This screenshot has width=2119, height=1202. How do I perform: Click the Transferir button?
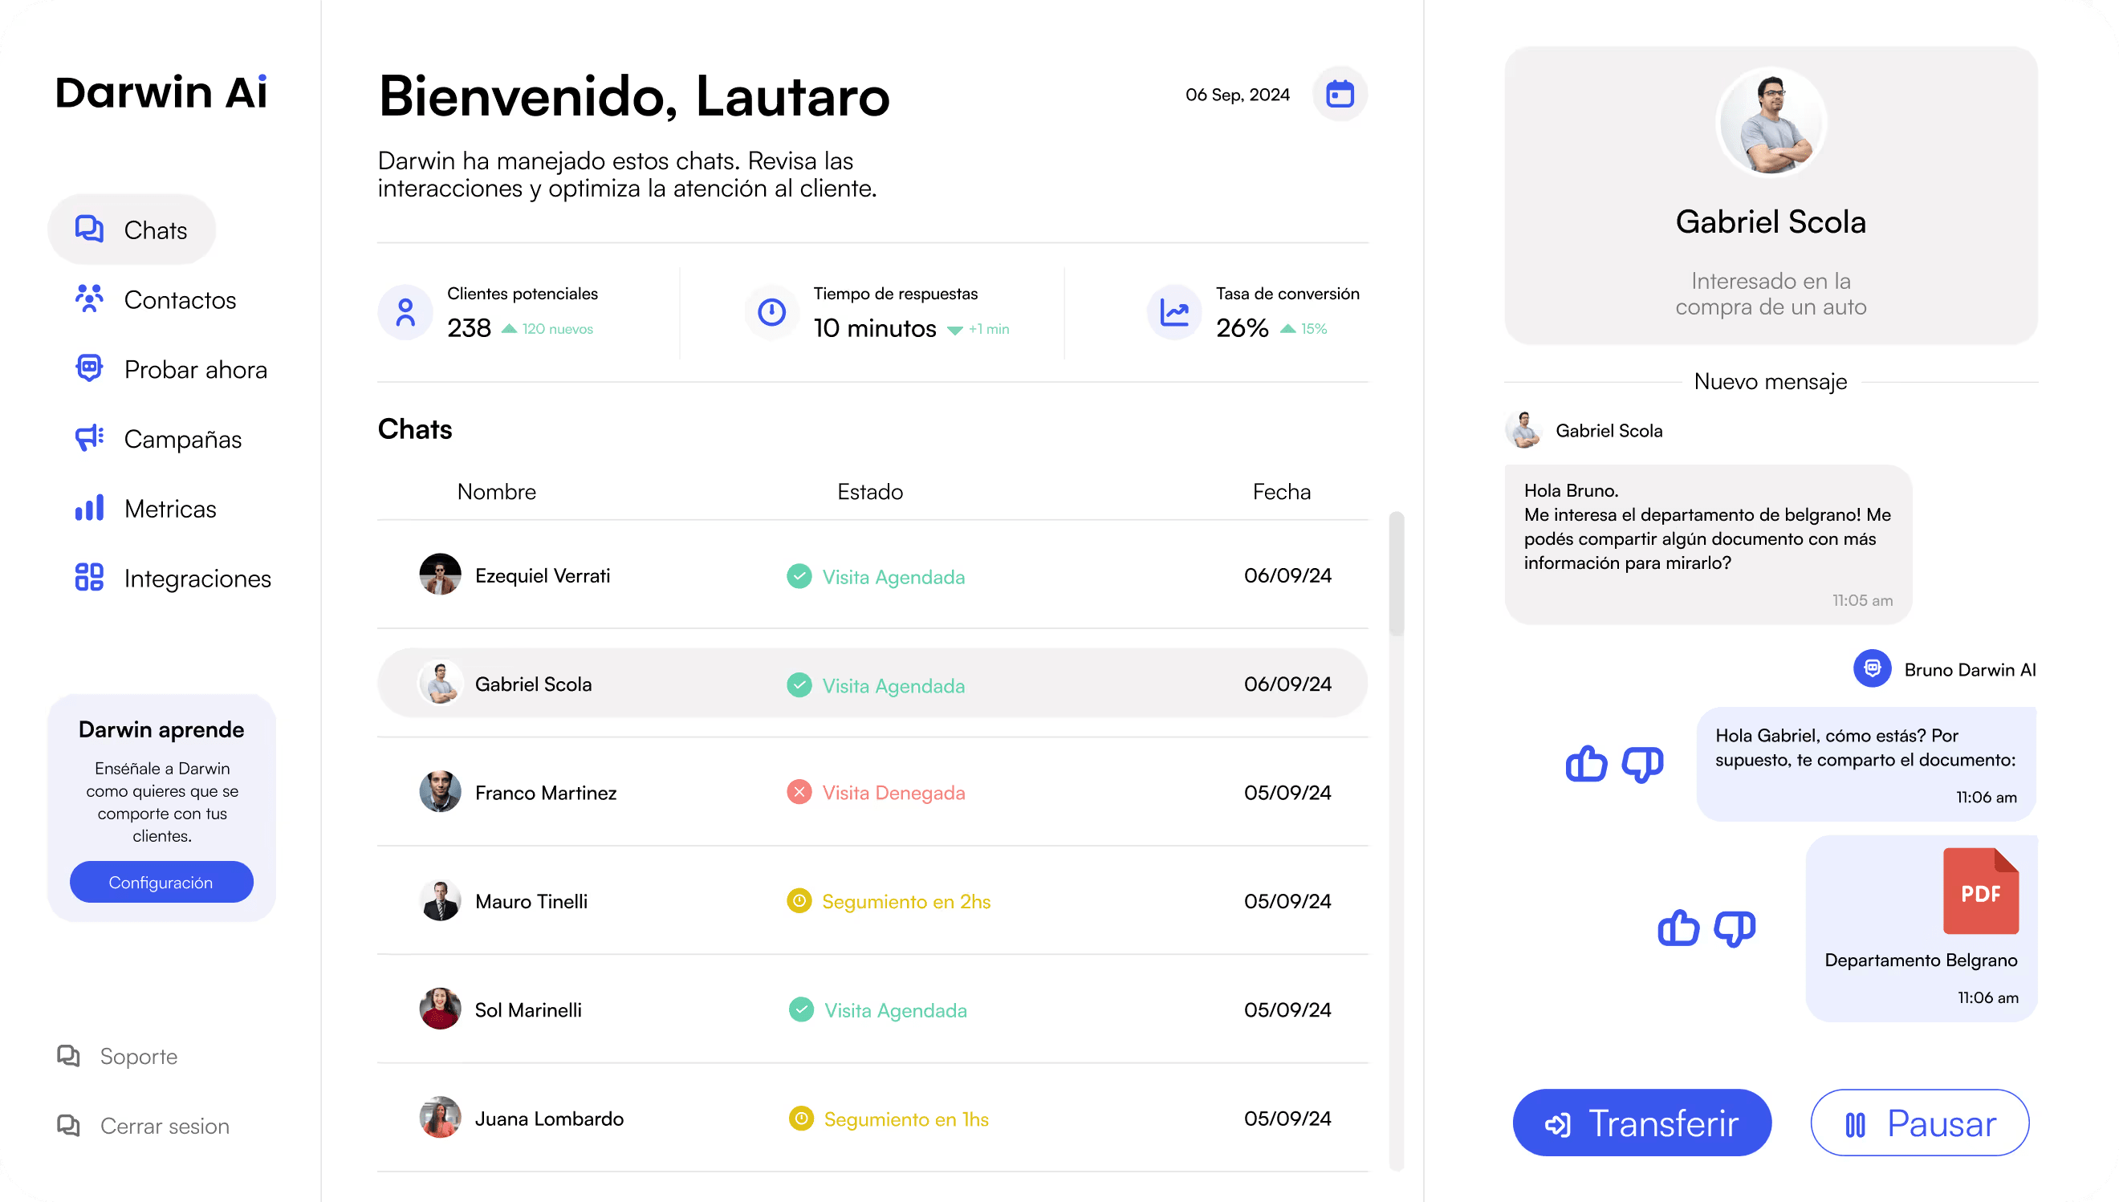tap(1641, 1123)
